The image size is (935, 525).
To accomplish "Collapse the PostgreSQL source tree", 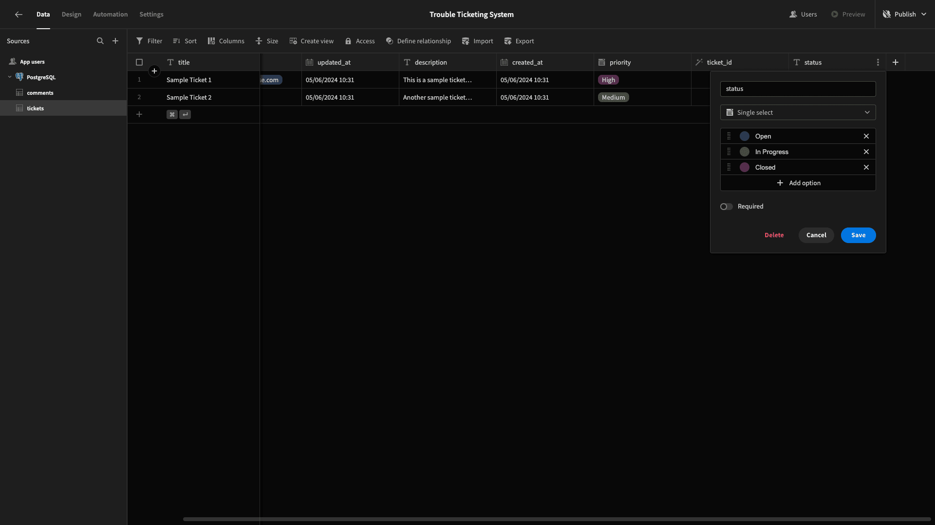I will 10,77.
